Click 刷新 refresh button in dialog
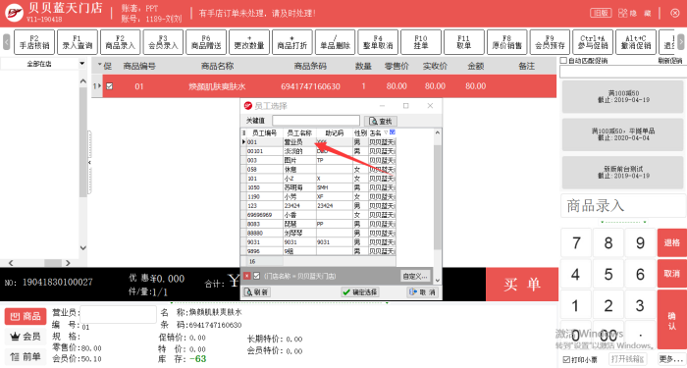The height and width of the screenshot is (368, 687). tap(256, 292)
